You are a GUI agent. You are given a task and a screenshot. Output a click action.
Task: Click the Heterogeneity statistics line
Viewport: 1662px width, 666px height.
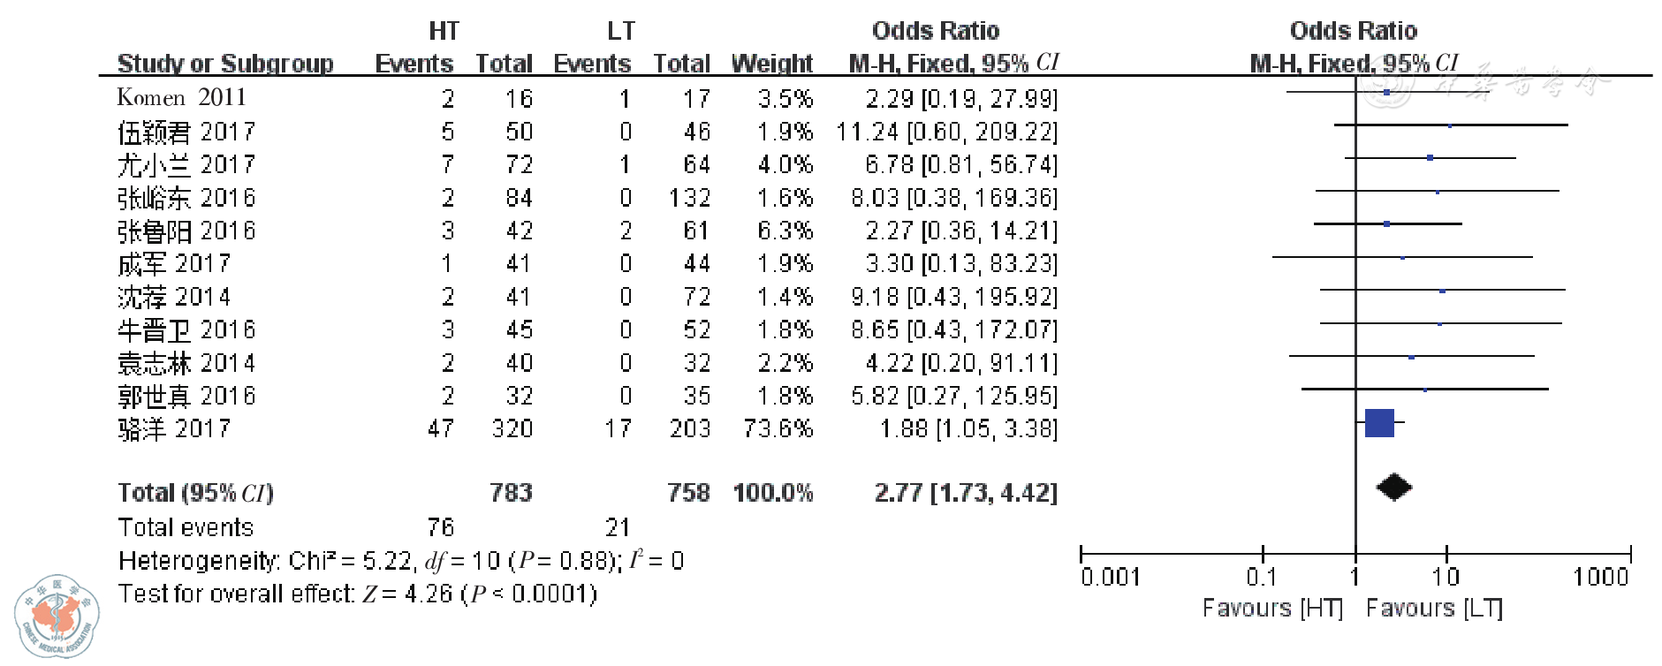(x=400, y=561)
